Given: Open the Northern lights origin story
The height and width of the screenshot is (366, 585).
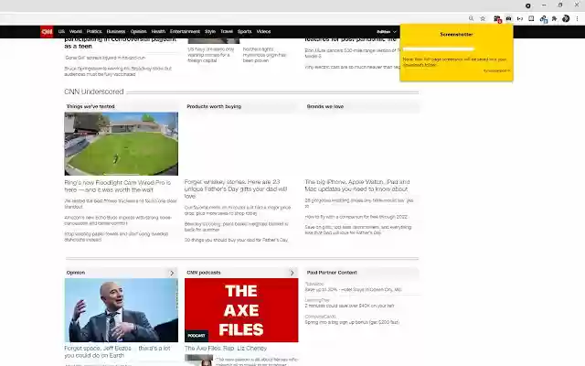Looking at the screenshot, I should click(264, 55).
